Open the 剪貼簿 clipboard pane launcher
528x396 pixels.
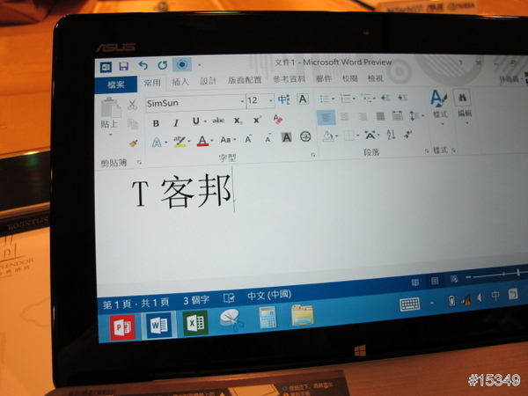point(139,163)
